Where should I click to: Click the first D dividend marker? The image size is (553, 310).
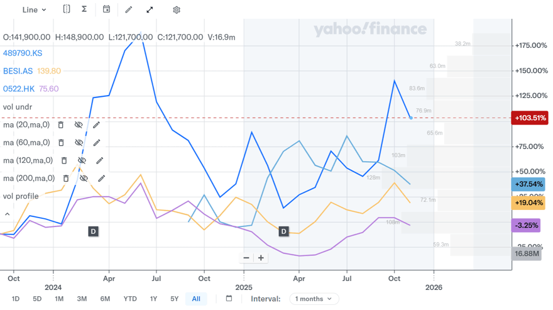click(x=93, y=231)
